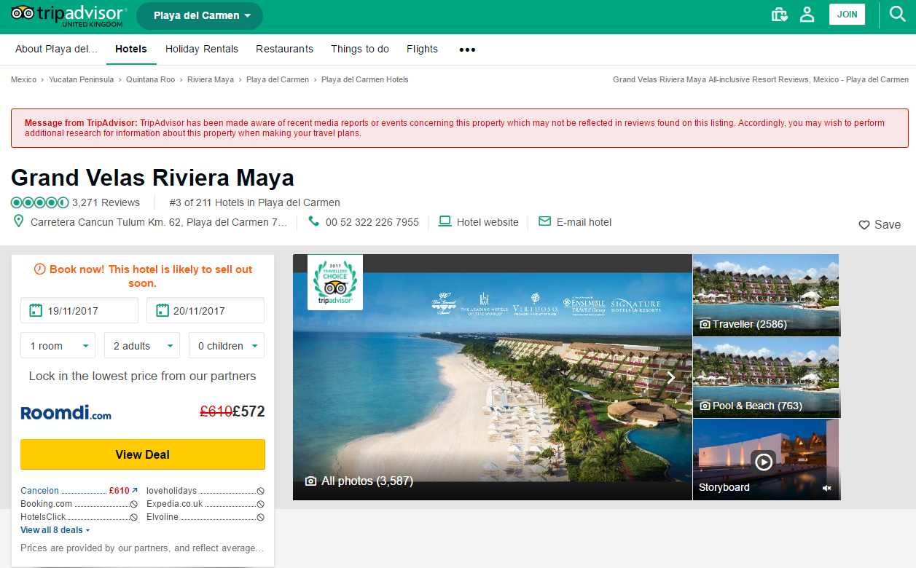Click the hotel phone number 00 52 322 226 7955
916x568 pixels.
click(x=372, y=222)
